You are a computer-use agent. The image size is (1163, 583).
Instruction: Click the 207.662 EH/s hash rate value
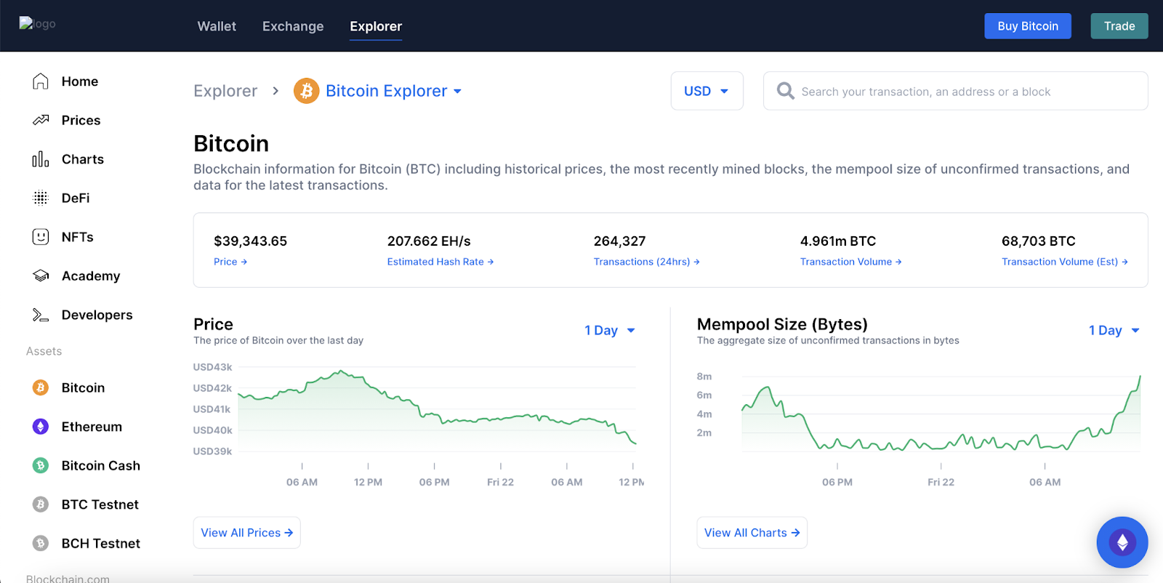click(x=429, y=241)
